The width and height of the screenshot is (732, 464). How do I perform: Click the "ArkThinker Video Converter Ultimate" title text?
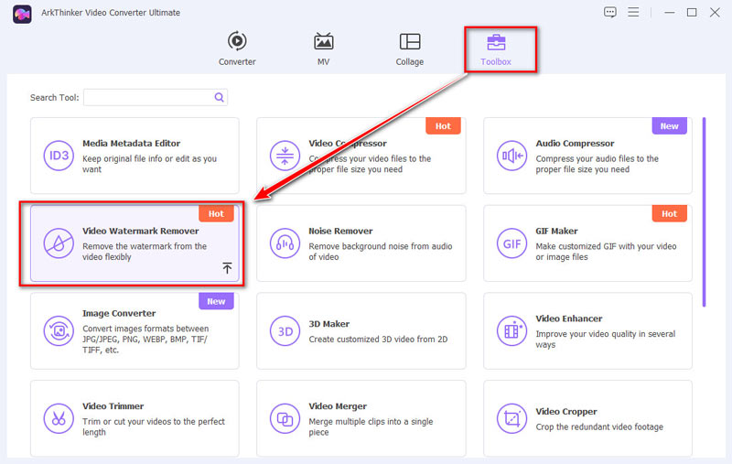coord(111,13)
